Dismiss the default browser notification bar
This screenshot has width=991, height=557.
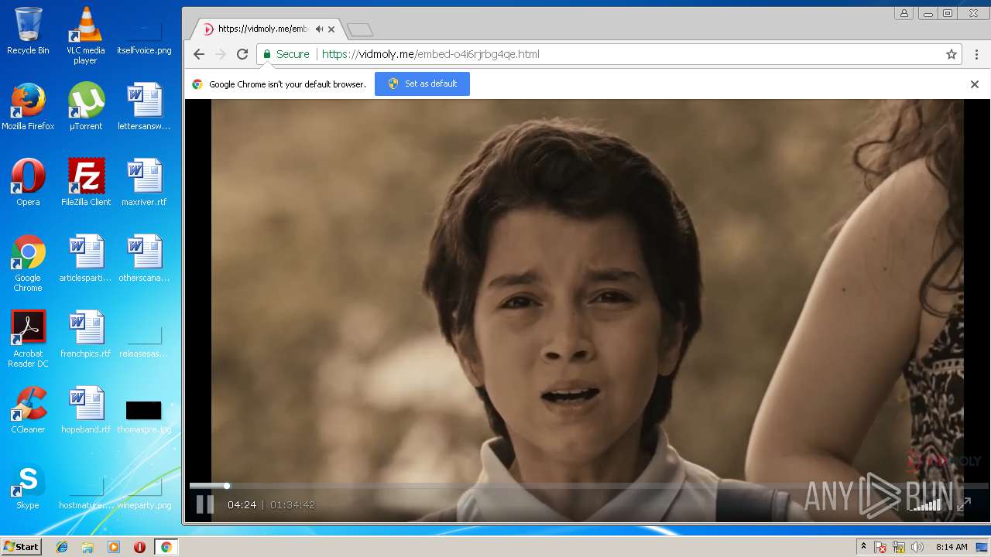(975, 84)
